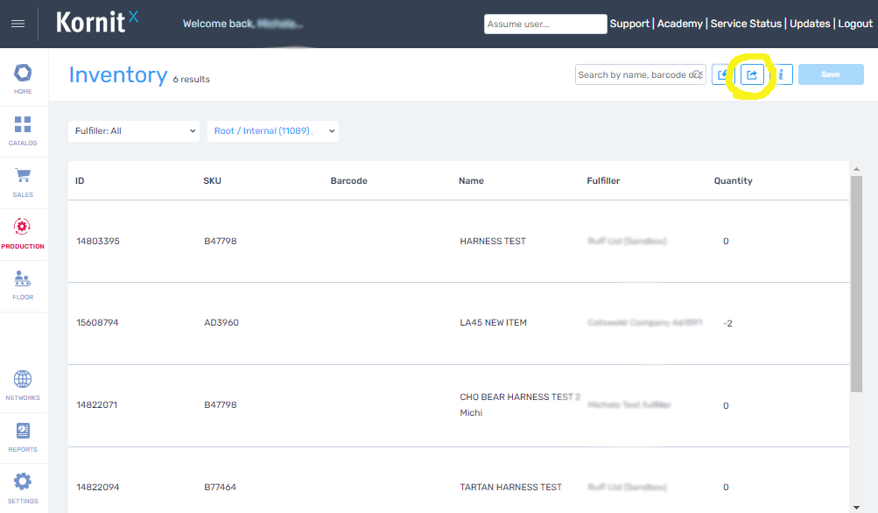Click quantity 0 of TARTAN HARNESS TEST row
Image resolution: width=878 pixels, height=513 pixels.
(x=726, y=488)
